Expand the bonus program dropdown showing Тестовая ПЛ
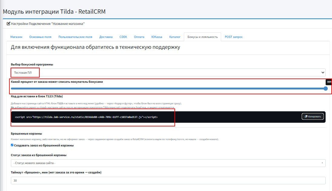 tap(168, 72)
